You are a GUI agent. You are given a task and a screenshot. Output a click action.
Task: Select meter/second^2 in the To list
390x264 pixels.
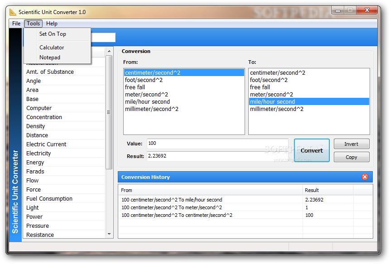(x=309, y=95)
